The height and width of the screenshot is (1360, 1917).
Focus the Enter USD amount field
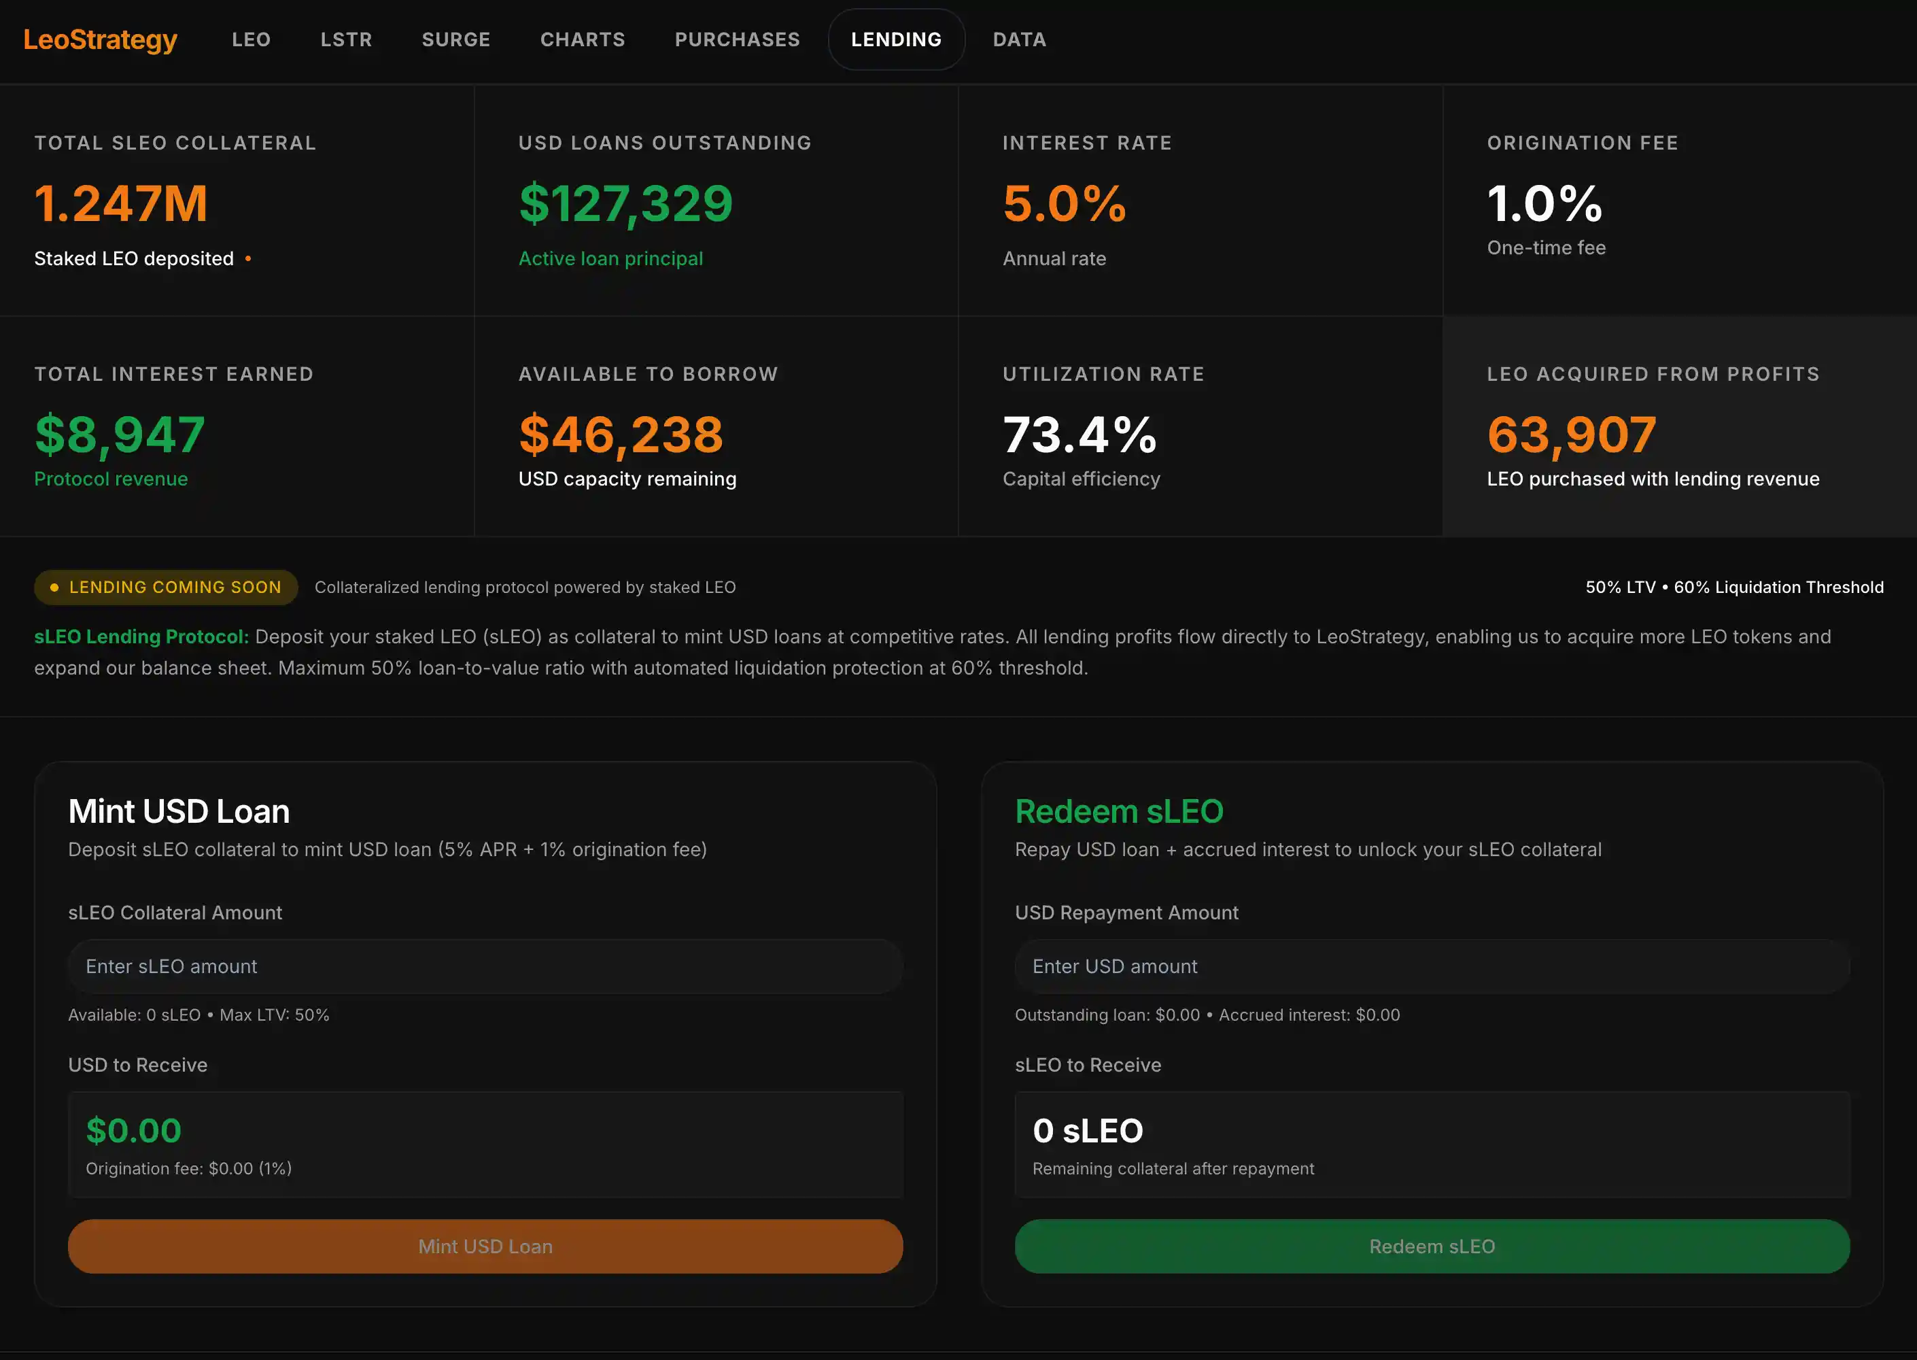pyautogui.click(x=1432, y=966)
